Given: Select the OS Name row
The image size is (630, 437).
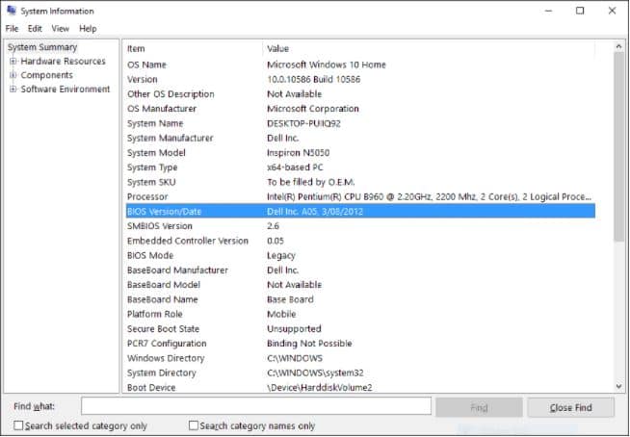Looking at the screenshot, I should 360,64.
